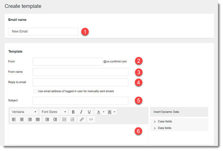223x151 pixels.
Task: Insert a hyperlink with link icon
Action: click(82, 120)
